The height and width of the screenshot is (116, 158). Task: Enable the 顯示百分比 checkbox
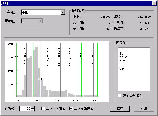(120, 95)
